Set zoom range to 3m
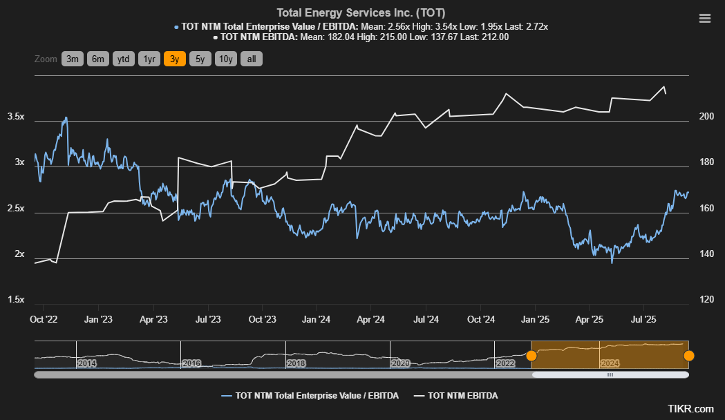Screen dimensions: 725x420 pos(72,59)
